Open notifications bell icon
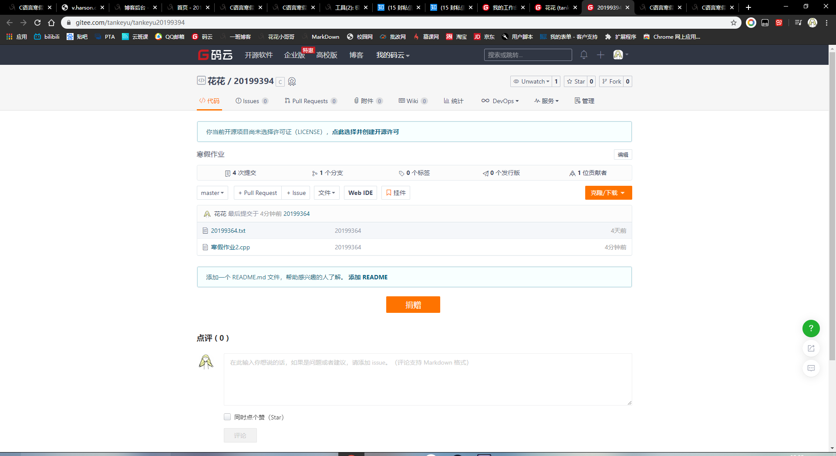The height and width of the screenshot is (456, 836). (584, 55)
